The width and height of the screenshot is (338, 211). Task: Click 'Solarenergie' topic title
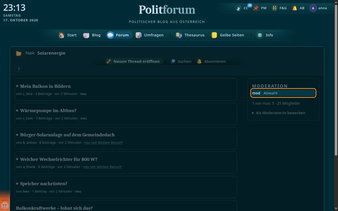click(51, 53)
